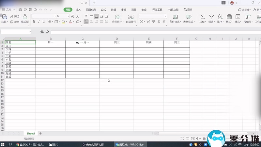The height and width of the screenshot is (147, 261).
Task: Click the percent style icon
Action: (148, 22)
